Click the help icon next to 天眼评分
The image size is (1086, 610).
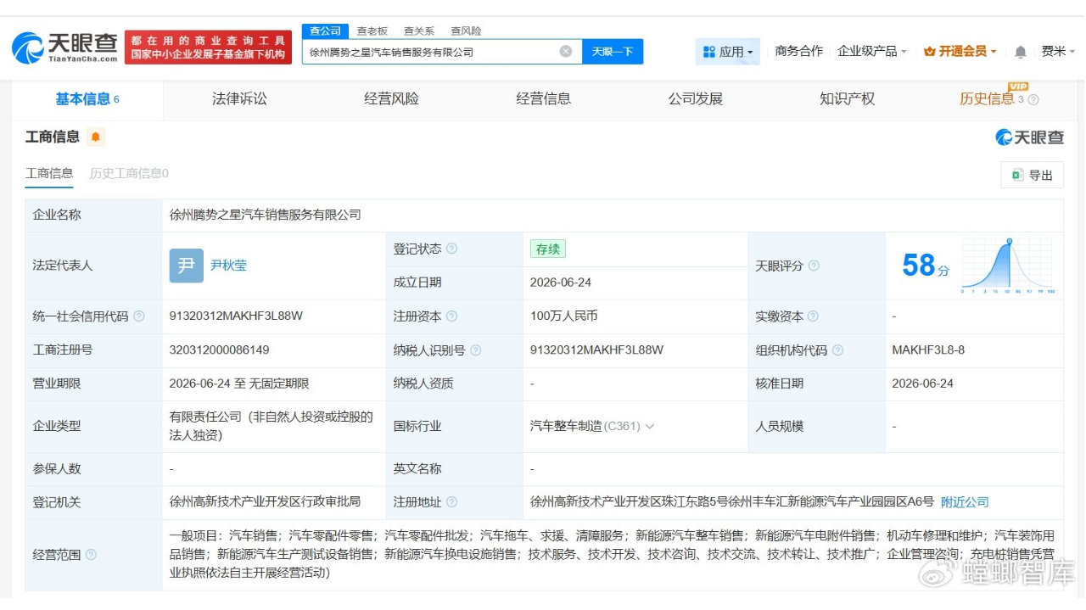(814, 266)
